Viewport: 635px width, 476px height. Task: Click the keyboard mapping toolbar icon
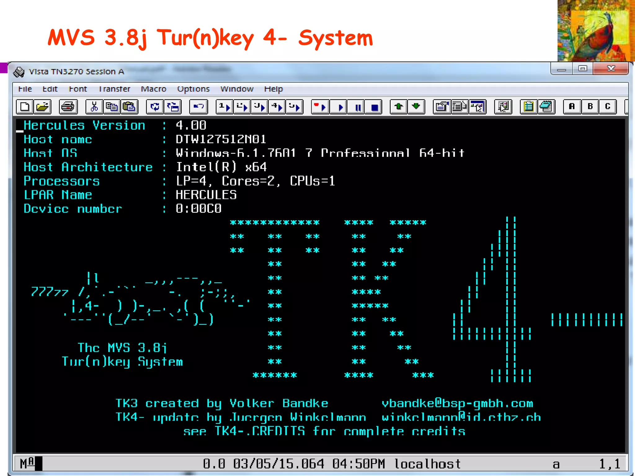click(x=460, y=107)
